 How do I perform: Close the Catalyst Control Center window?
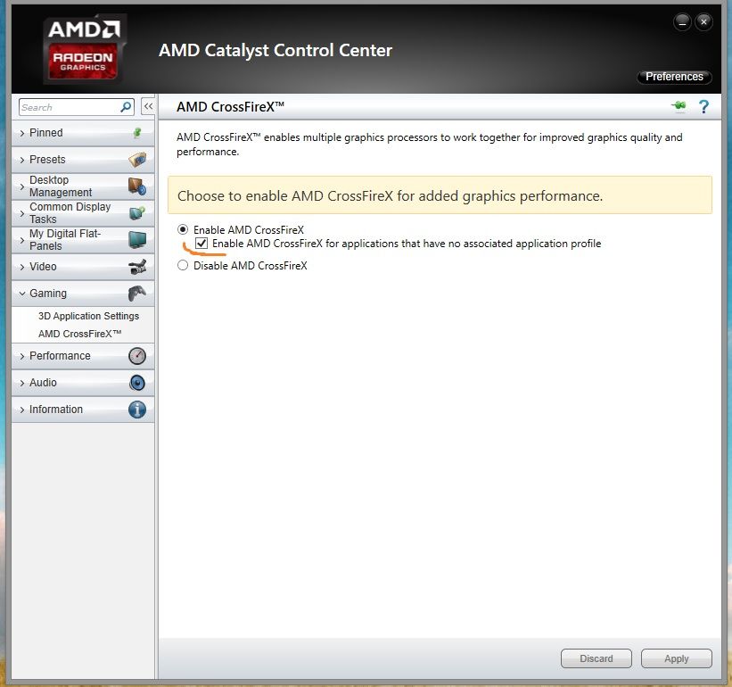click(x=703, y=22)
